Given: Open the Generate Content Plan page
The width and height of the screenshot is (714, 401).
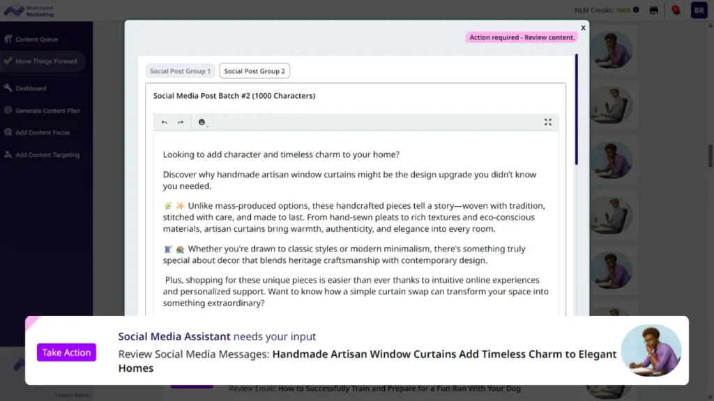Looking at the screenshot, I should click(x=47, y=111).
